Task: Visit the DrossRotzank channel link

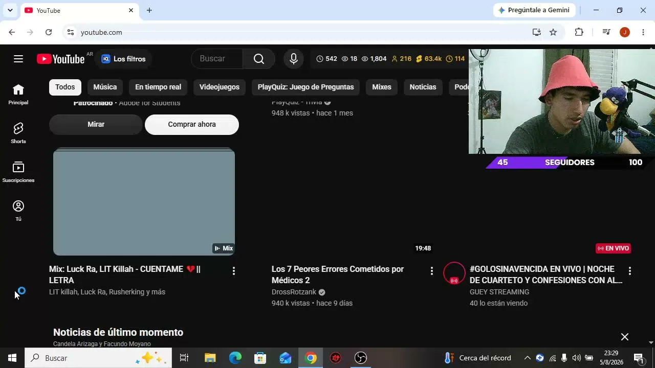Action: coord(294,292)
